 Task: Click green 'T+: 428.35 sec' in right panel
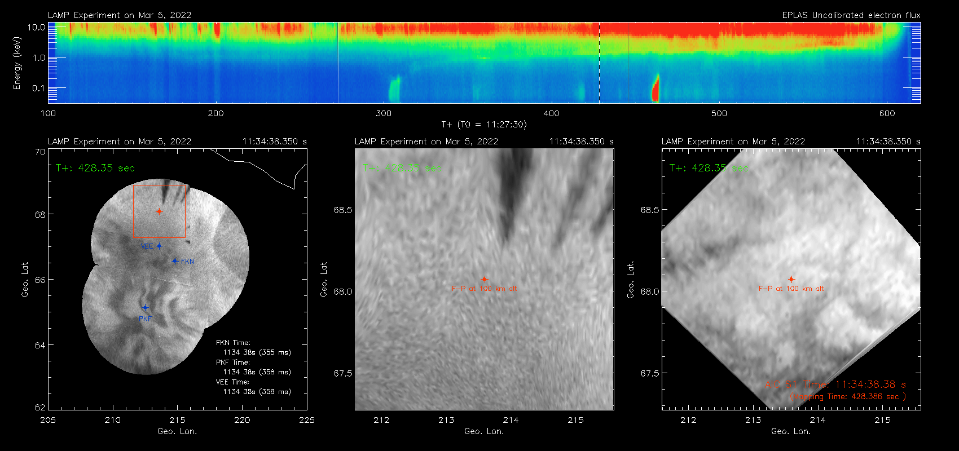click(x=709, y=168)
